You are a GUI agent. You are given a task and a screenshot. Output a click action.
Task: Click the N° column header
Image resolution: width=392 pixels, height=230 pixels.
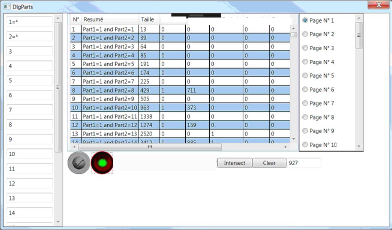point(76,19)
